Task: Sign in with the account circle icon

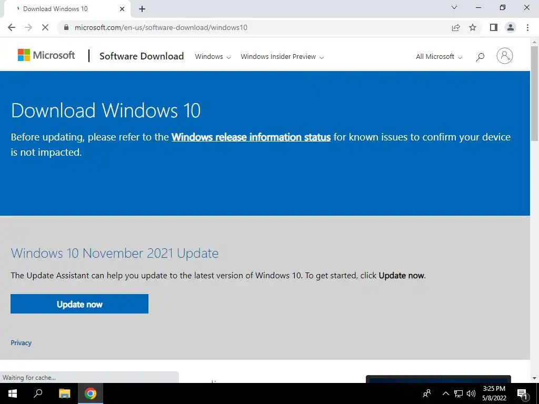Action: click(x=504, y=56)
